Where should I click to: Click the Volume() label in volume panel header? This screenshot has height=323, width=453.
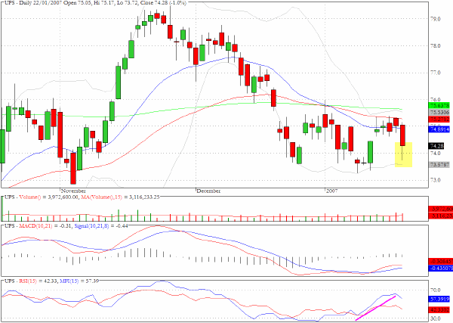pyautogui.click(x=29, y=197)
